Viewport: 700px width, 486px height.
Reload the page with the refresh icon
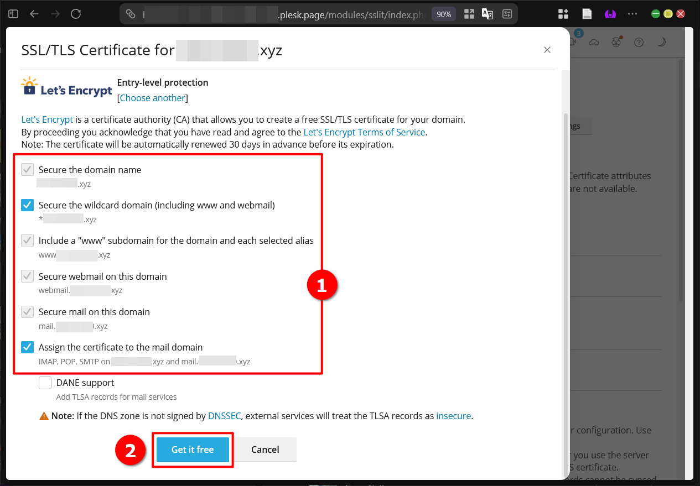(x=76, y=14)
